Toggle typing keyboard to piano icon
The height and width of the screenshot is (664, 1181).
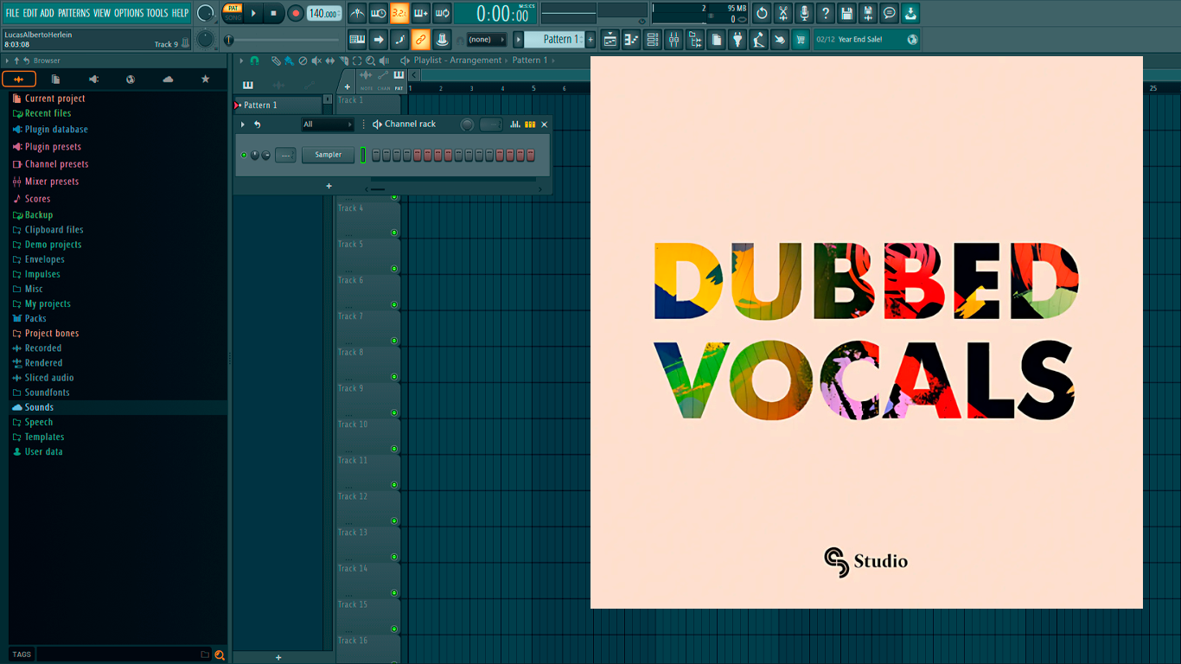pos(357,39)
